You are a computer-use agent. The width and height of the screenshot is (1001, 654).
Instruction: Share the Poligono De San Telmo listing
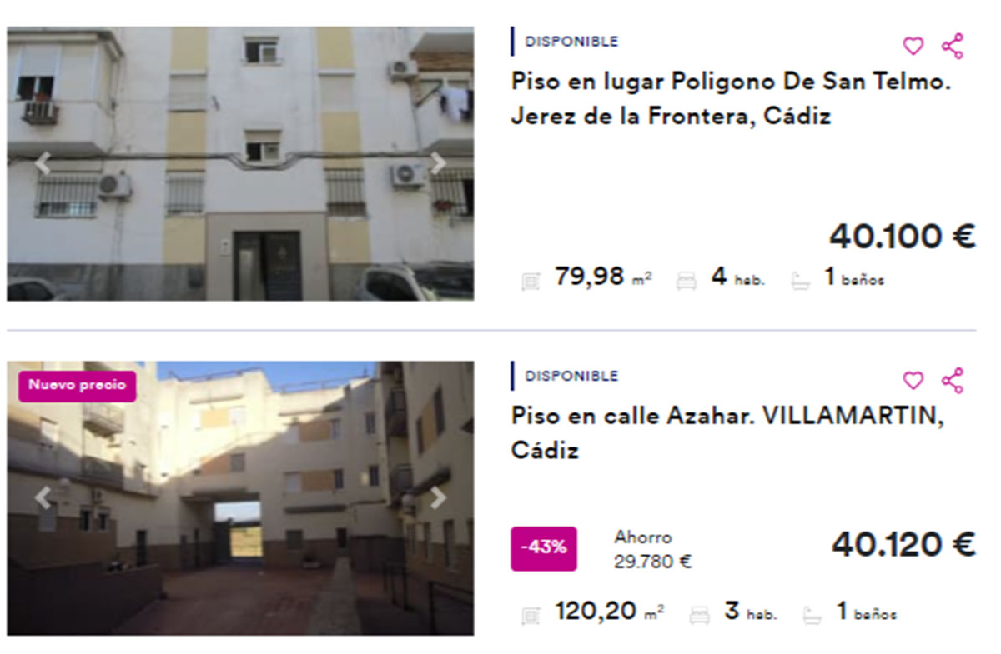tap(953, 46)
